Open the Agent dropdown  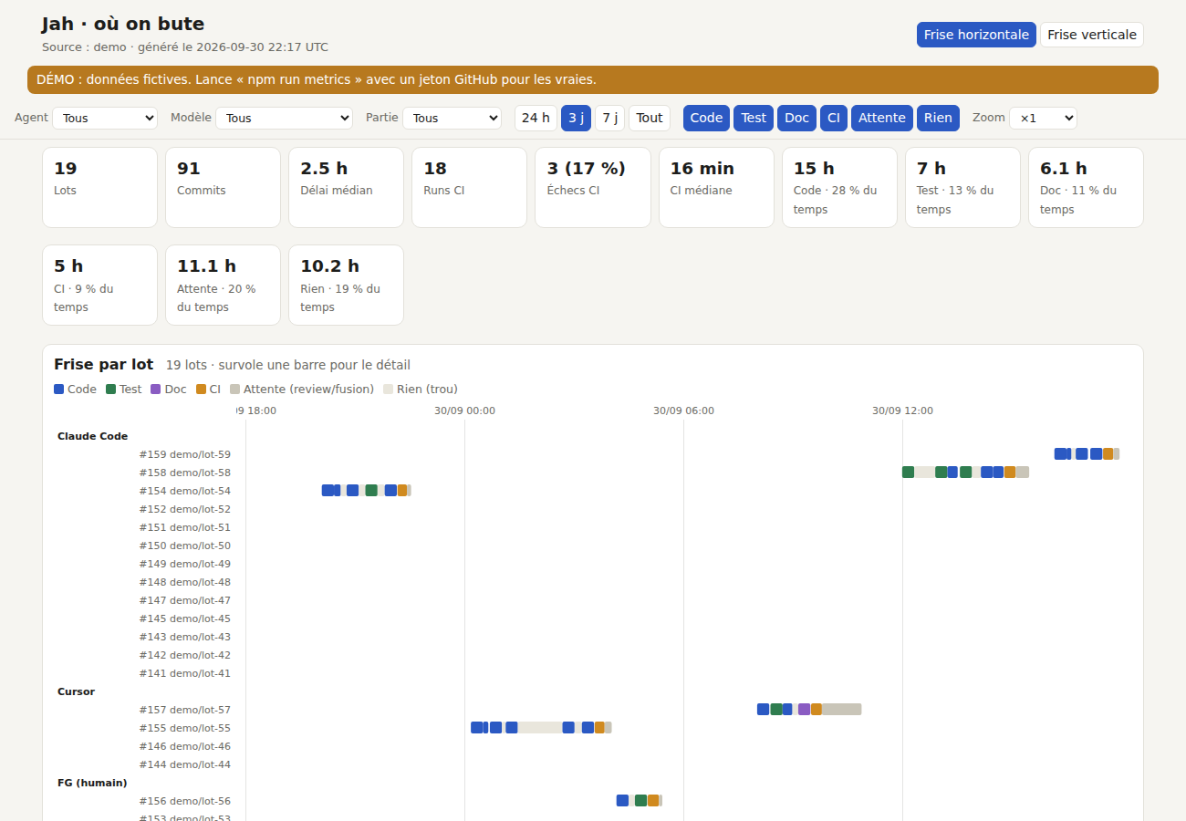(x=105, y=118)
